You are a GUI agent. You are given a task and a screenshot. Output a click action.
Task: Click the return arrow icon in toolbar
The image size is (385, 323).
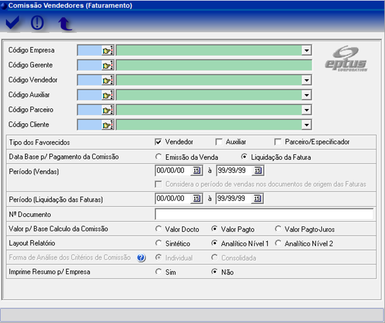pos(65,24)
